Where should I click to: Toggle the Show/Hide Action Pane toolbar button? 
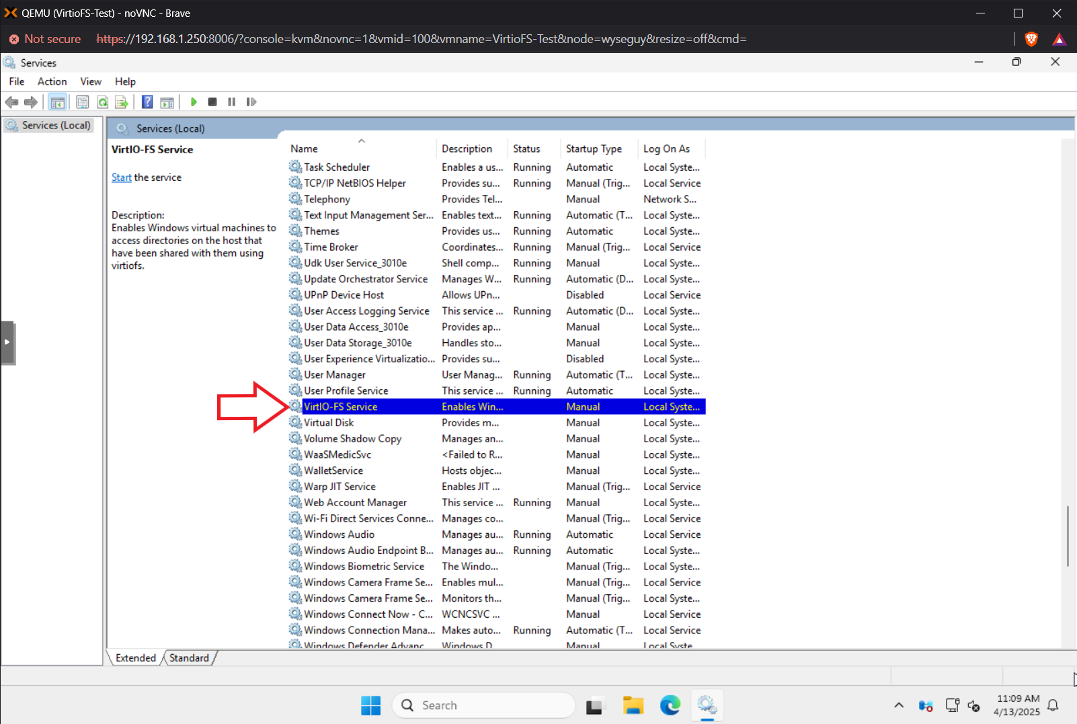[x=167, y=102]
